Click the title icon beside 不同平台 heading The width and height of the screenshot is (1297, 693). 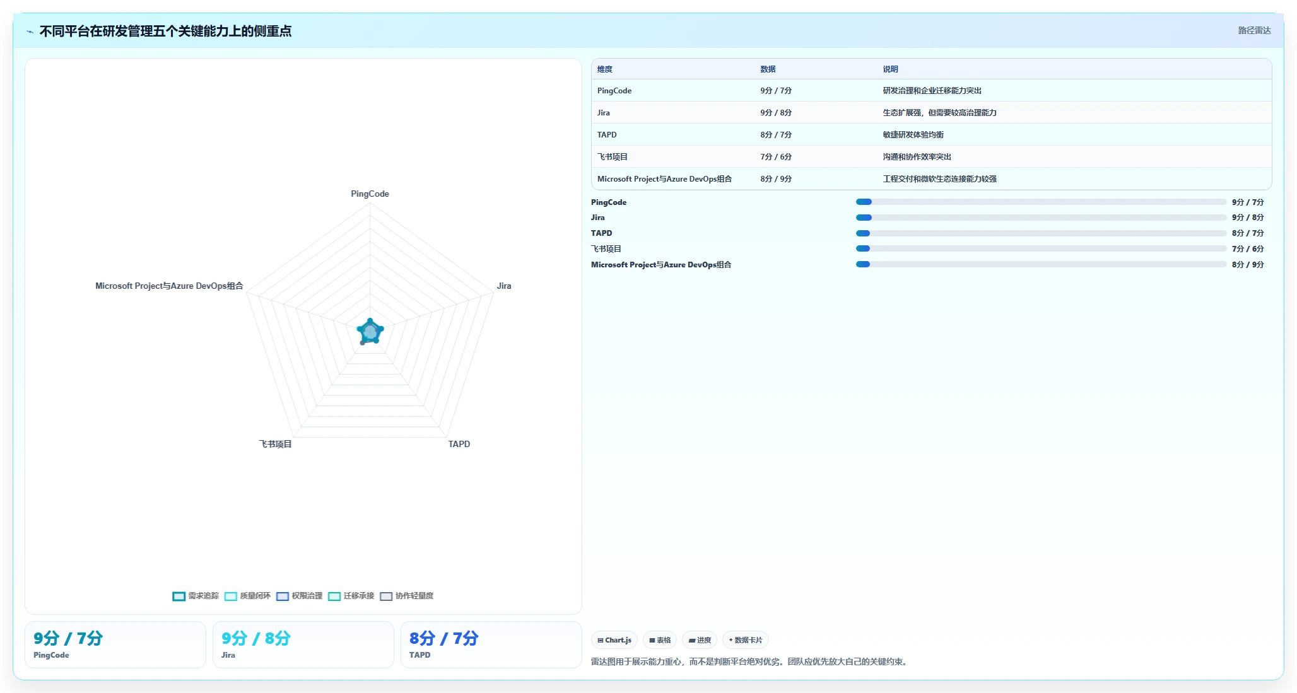click(30, 32)
